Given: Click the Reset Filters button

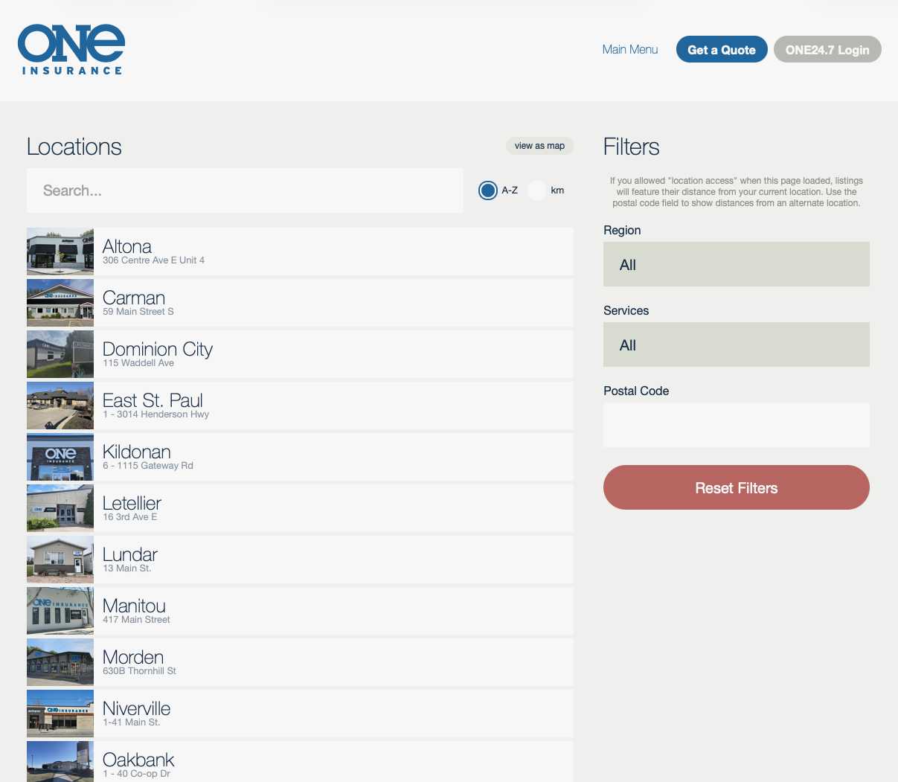Looking at the screenshot, I should [736, 487].
